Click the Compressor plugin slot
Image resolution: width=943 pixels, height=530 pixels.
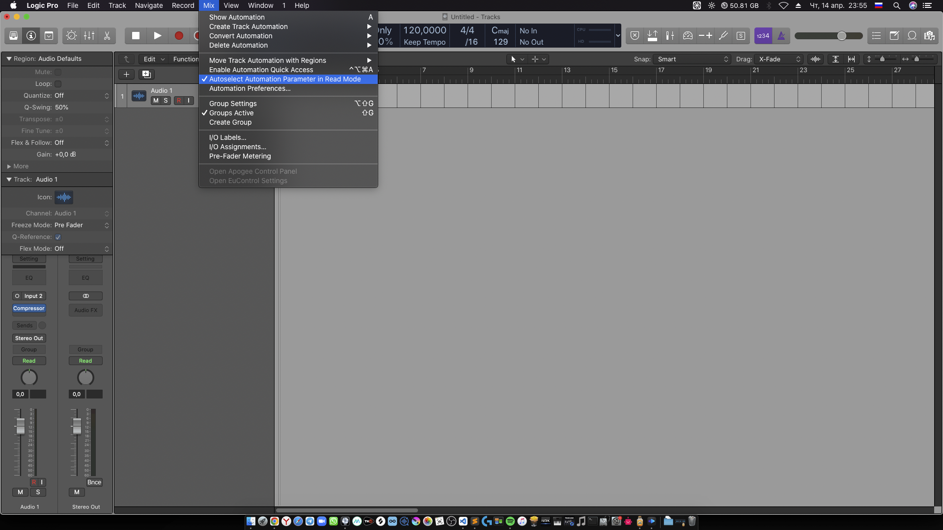point(29,309)
